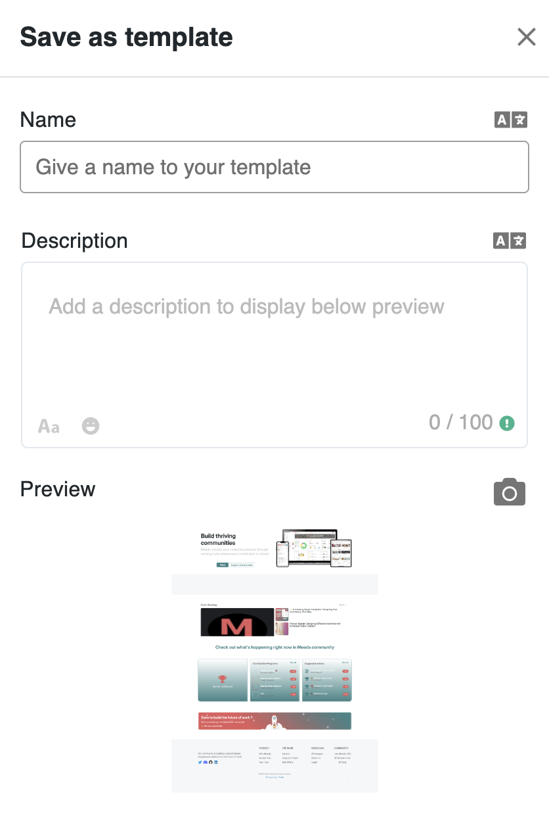Click the red M logo in preview
549x823 pixels.
[x=236, y=626]
